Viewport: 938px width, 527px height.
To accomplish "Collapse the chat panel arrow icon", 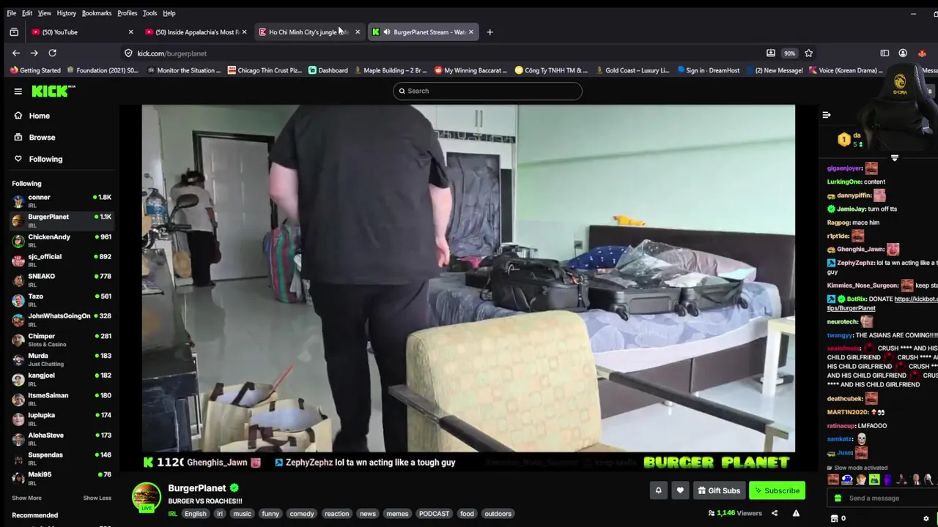I will pyautogui.click(x=827, y=115).
